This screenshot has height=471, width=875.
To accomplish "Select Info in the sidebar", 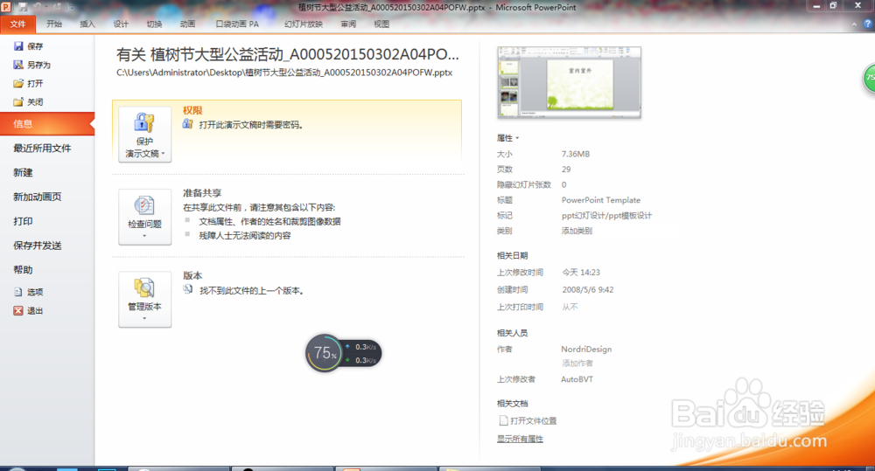I will coord(47,124).
